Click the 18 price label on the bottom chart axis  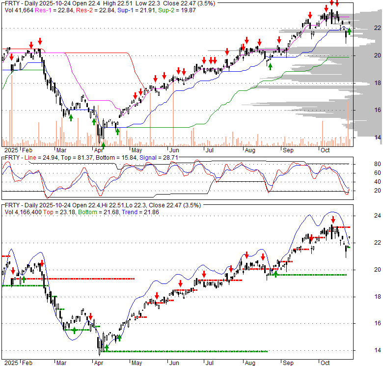[378, 297]
